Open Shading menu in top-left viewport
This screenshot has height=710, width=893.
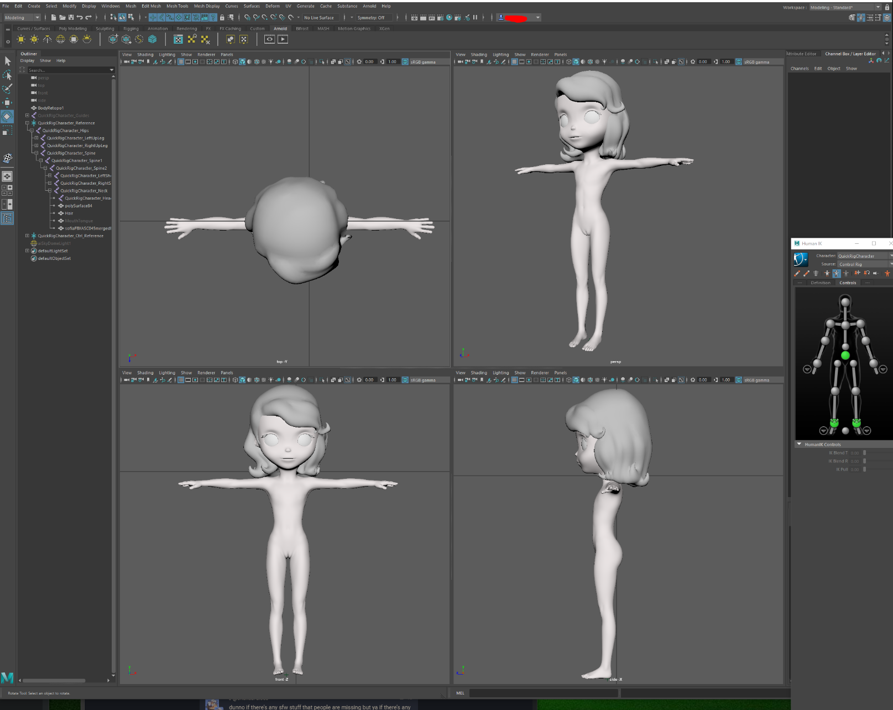[x=145, y=55]
